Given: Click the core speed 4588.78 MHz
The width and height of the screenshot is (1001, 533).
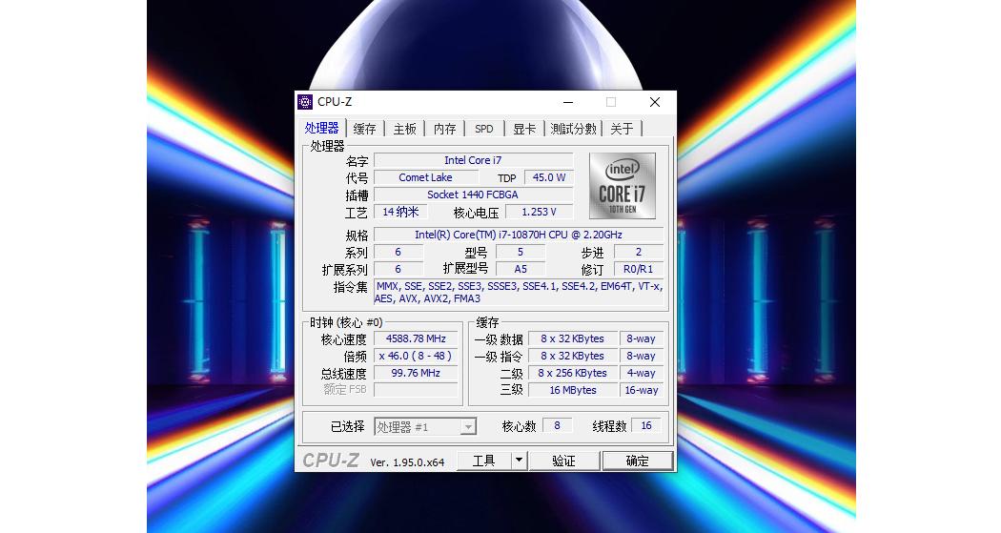Looking at the screenshot, I should (x=416, y=338).
